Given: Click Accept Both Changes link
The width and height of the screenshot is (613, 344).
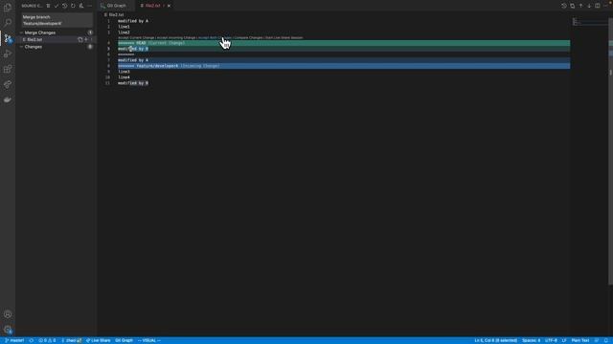Looking at the screenshot, I should (215, 38).
